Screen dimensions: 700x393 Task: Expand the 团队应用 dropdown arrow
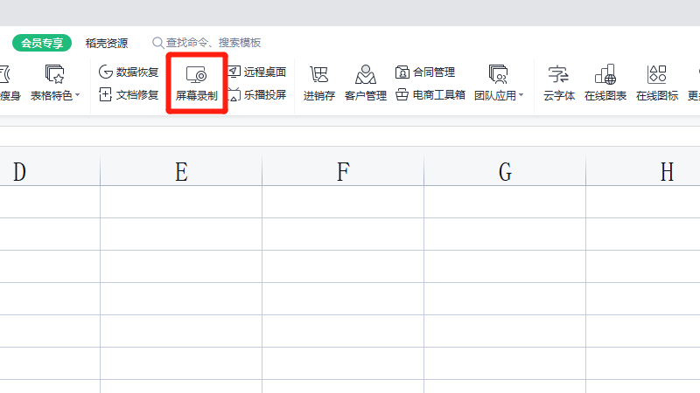521,95
